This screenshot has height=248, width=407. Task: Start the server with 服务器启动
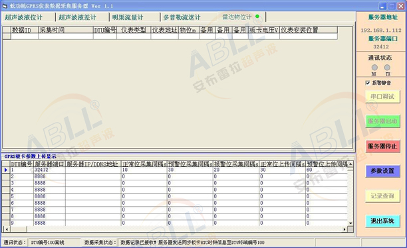tap(382, 121)
